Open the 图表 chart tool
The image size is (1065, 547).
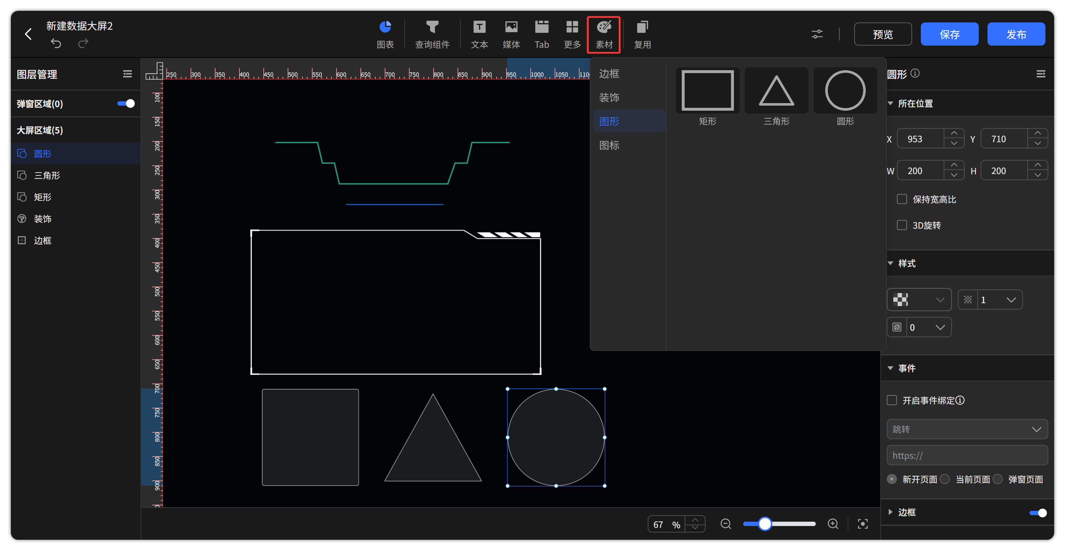385,34
